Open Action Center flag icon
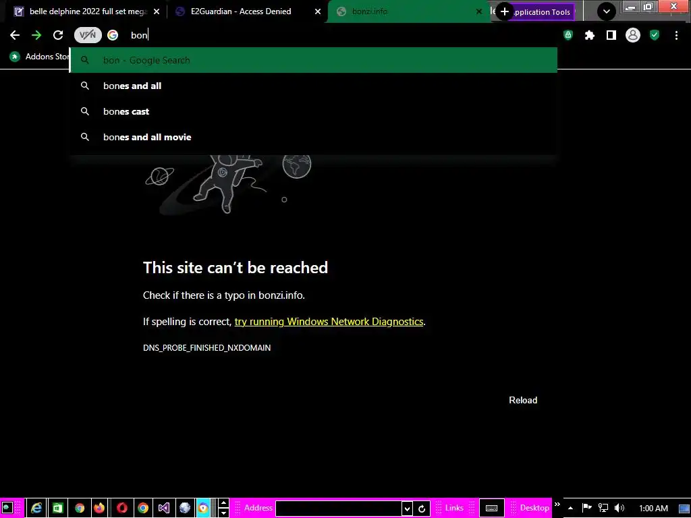The image size is (691, 518). pos(586,508)
